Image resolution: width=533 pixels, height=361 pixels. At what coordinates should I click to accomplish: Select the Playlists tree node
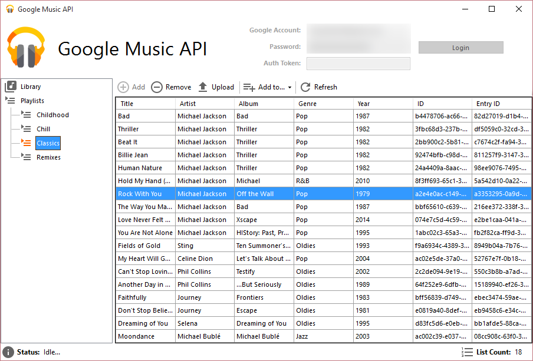[x=32, y=101]
